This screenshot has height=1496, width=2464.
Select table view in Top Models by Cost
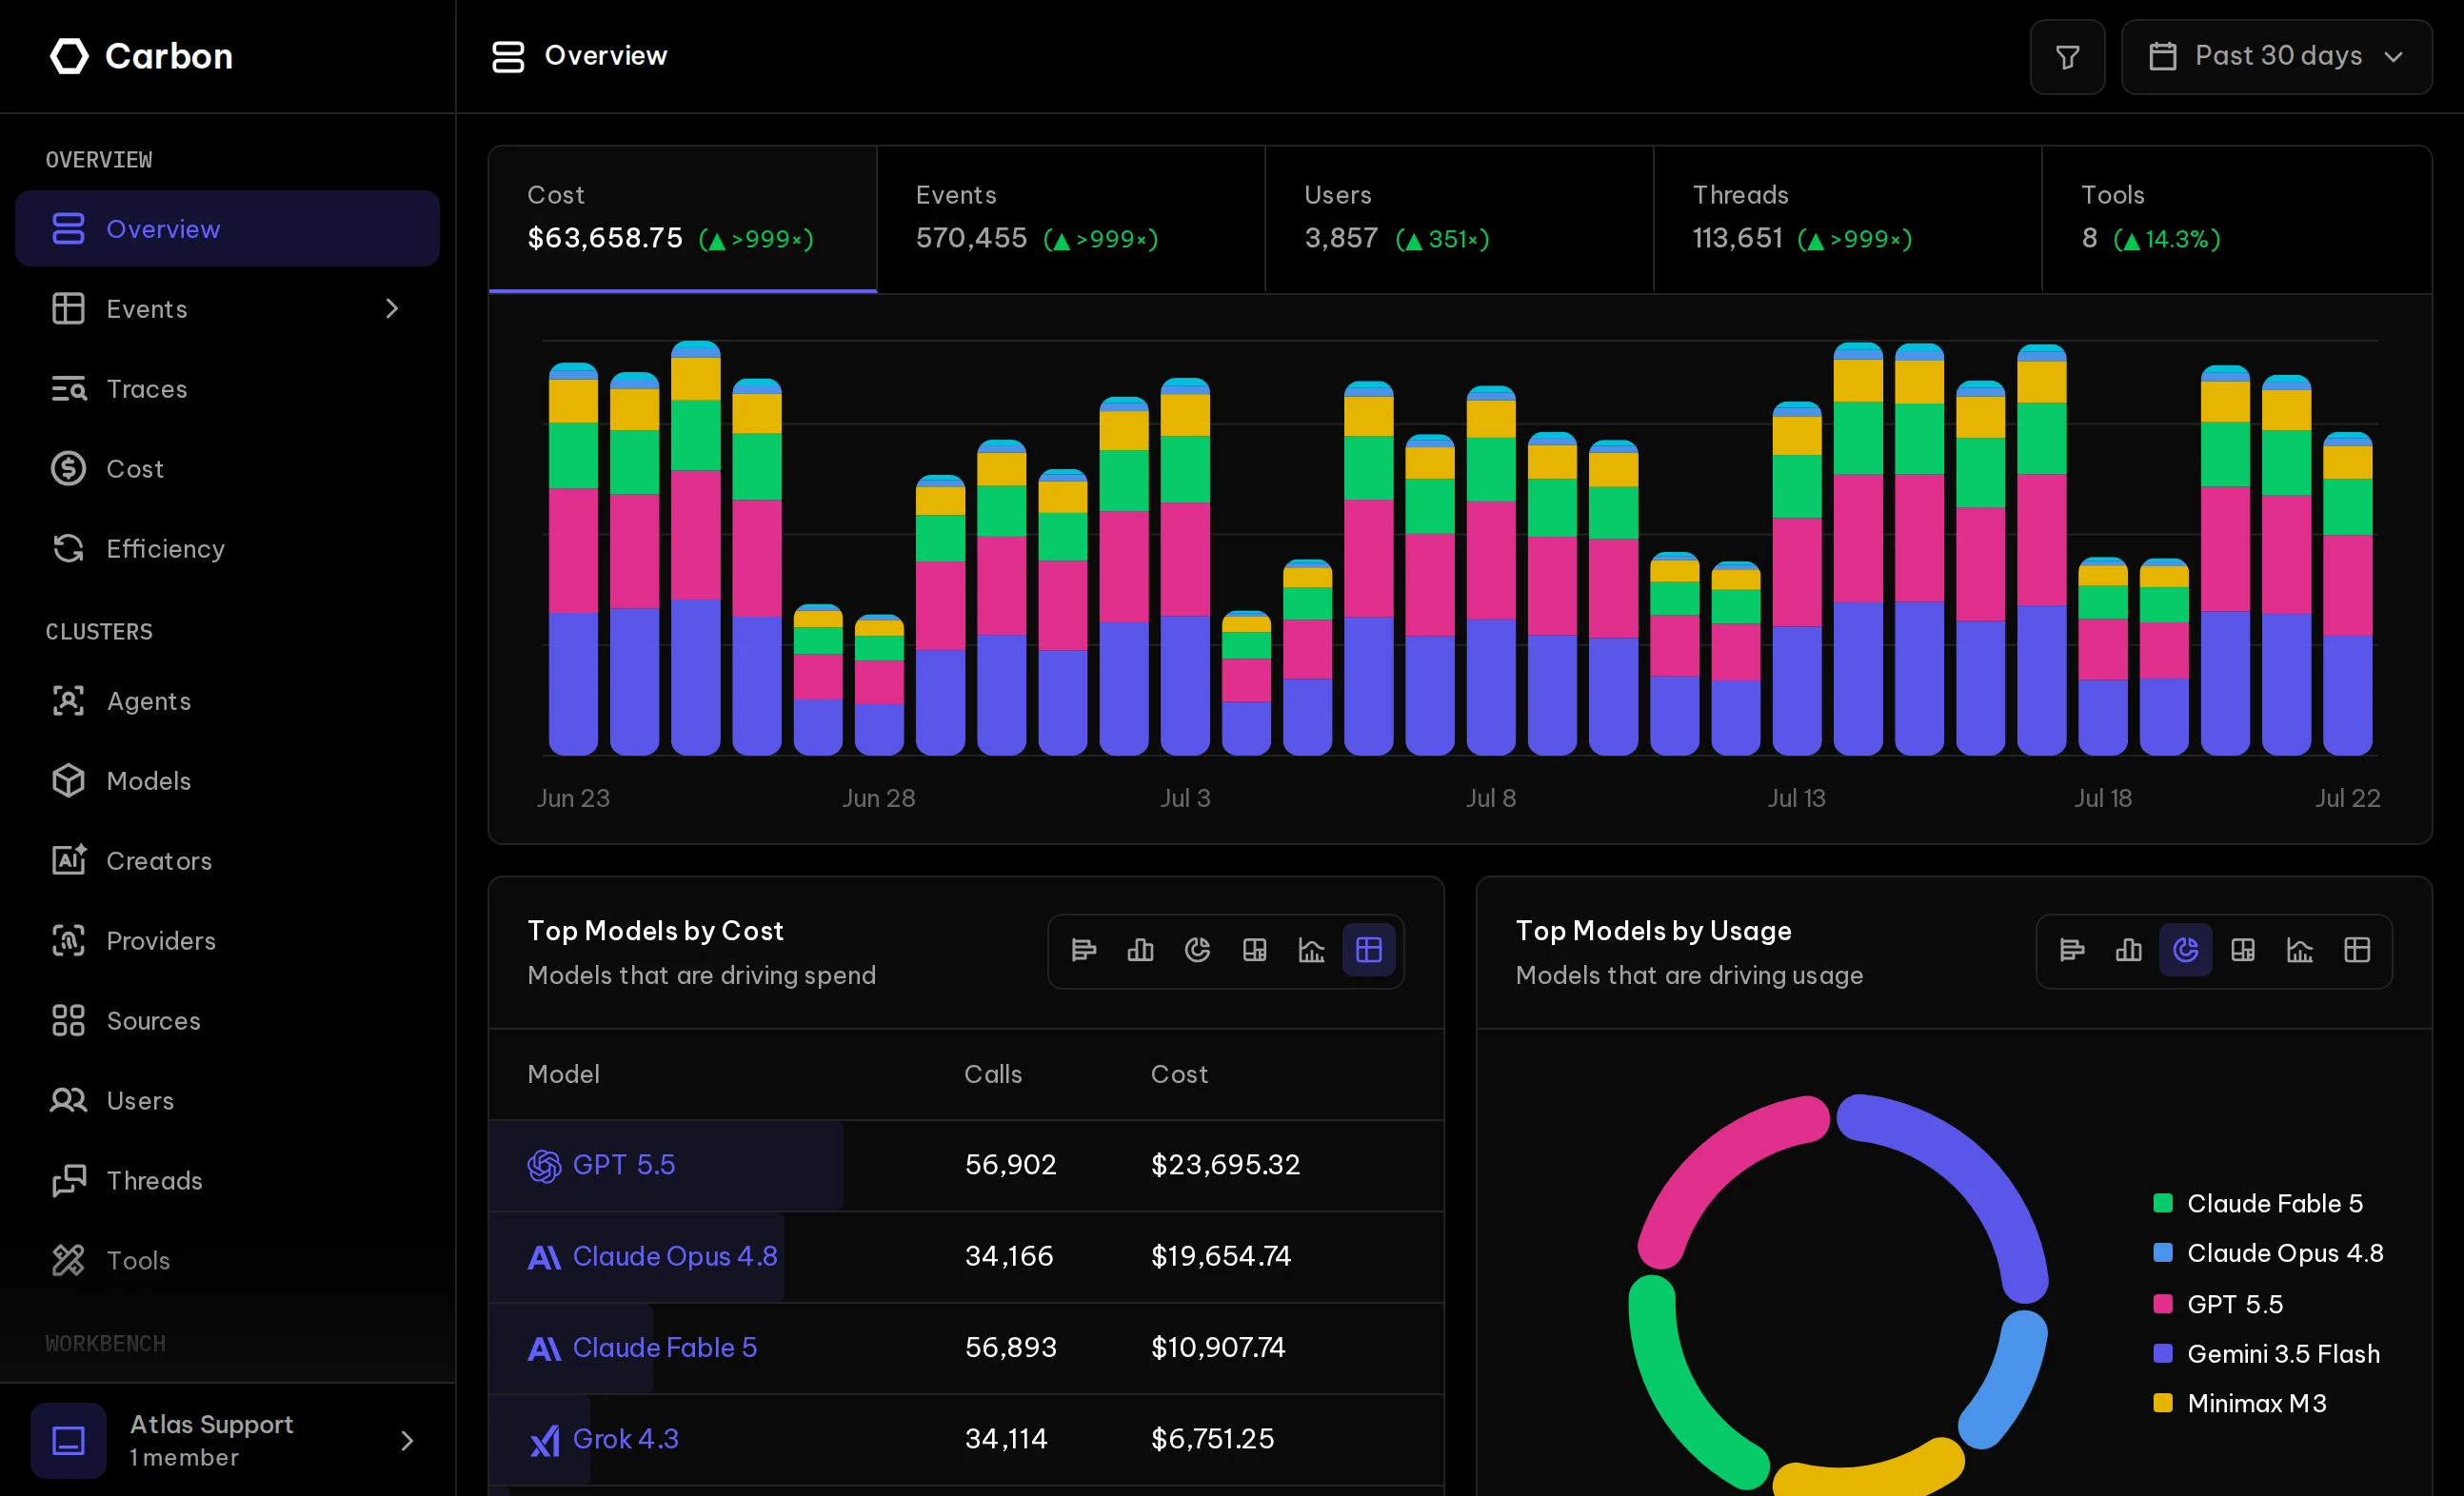coord(1369,951)
